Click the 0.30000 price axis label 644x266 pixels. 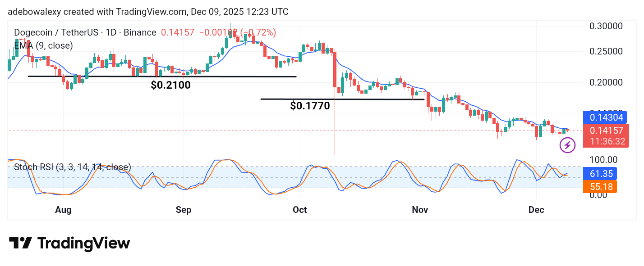[x=607, y=26]
